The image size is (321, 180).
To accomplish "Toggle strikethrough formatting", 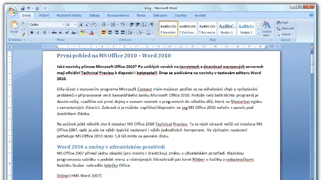I will 54,33.
